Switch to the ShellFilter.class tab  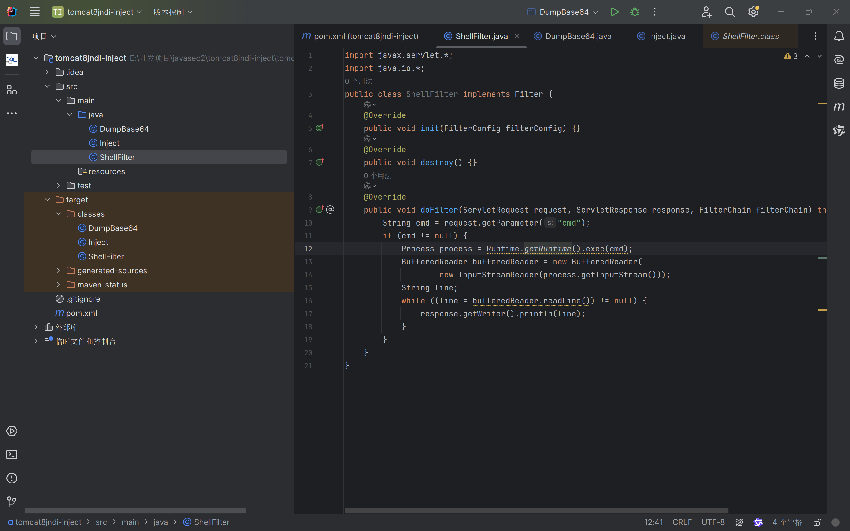(x=750, y=36)
